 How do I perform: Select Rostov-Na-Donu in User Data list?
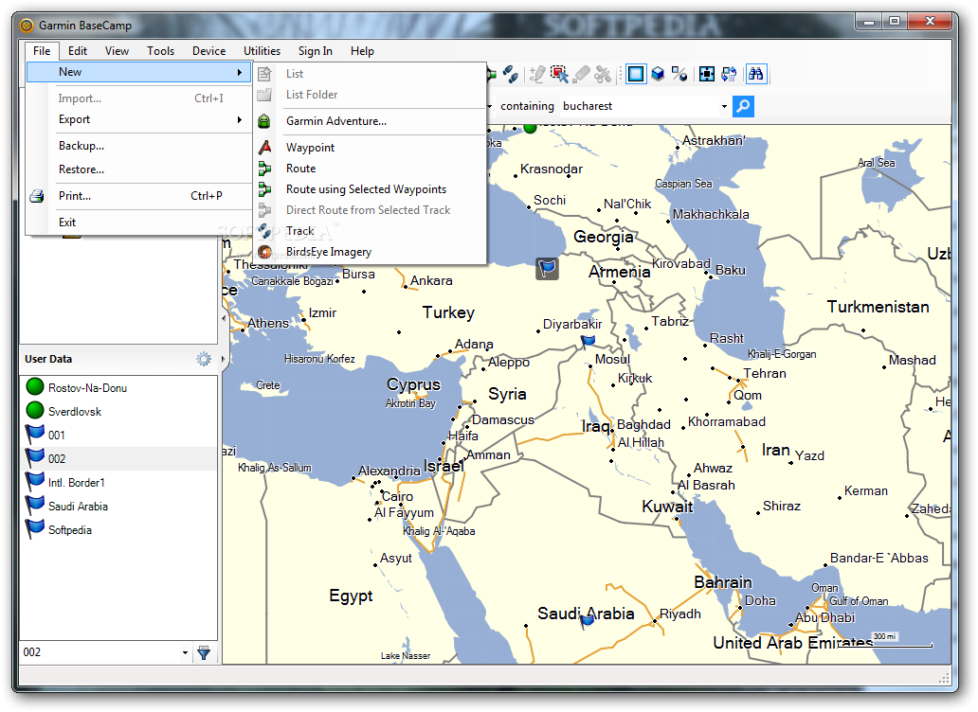click(x=118, y=388)
